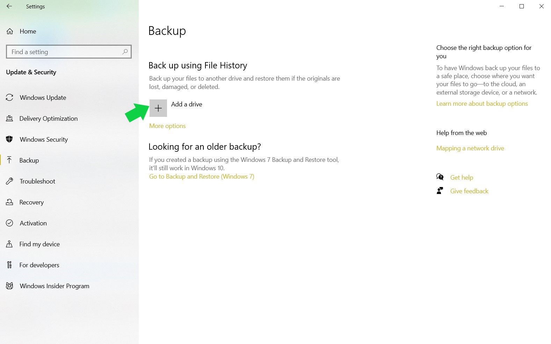Click the Windows Security shield icon

click(10, 140)
